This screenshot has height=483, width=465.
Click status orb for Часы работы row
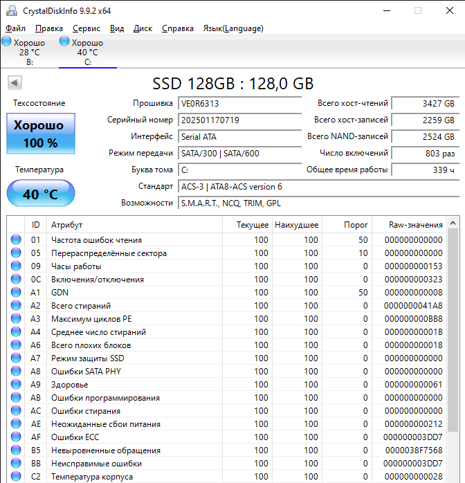(16, 266)
